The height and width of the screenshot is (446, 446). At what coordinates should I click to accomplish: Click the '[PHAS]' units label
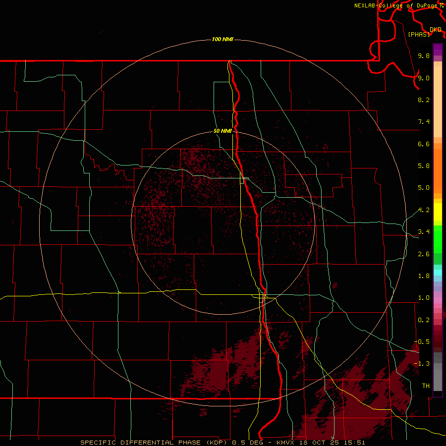click(419, 34)
